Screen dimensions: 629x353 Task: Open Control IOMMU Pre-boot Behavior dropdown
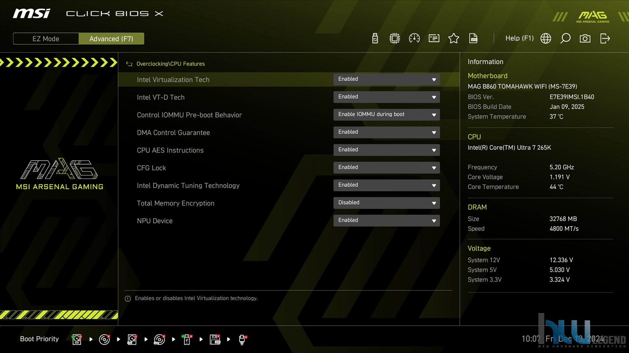tap(386, 115)
